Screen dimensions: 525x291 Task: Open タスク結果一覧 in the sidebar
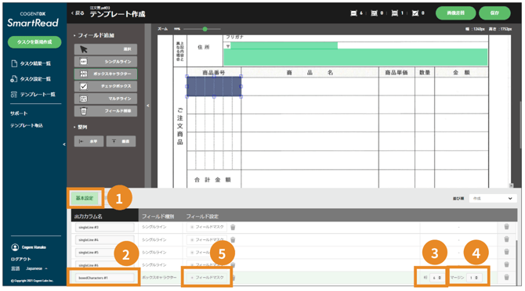[31, 63]
